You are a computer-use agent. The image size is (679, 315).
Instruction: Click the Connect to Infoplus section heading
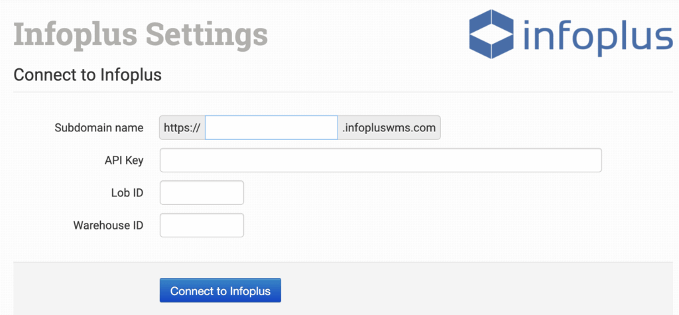click(x=88, y=74)
